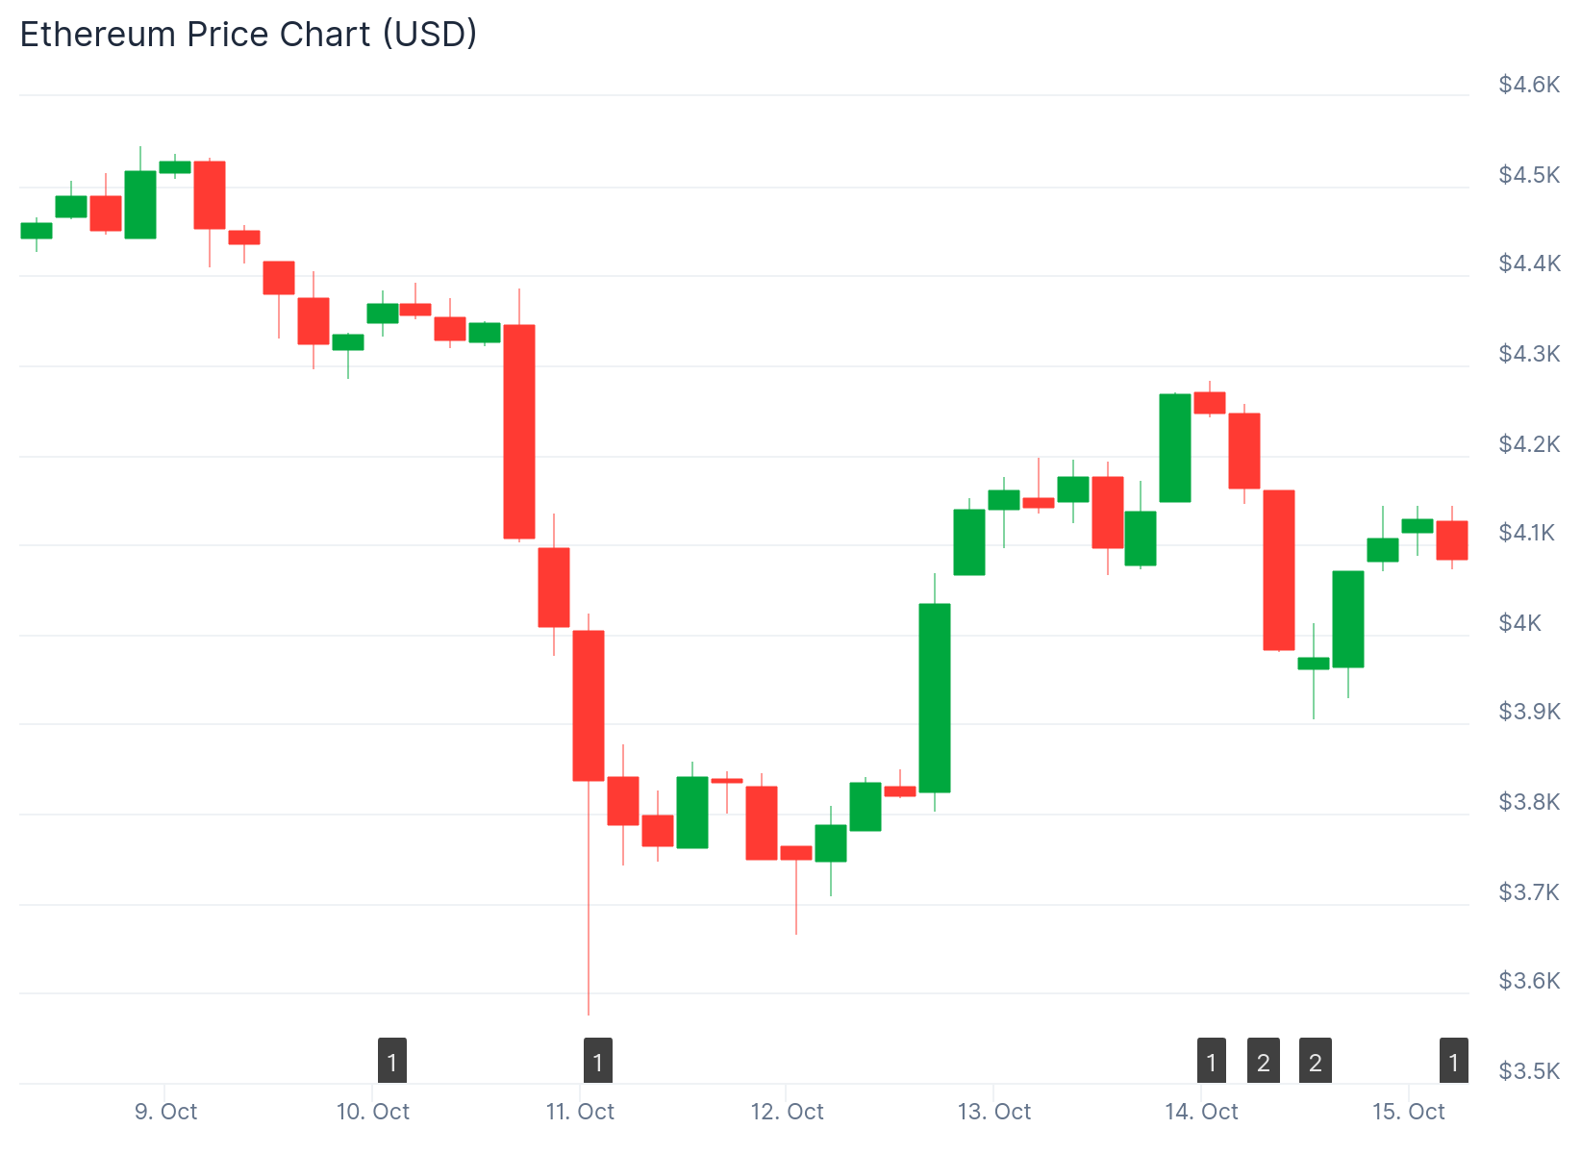Viewport: 1581px width, 1154px height.
Task: Click the "13. Oct" date axis label
Action: coord(994,1112)
